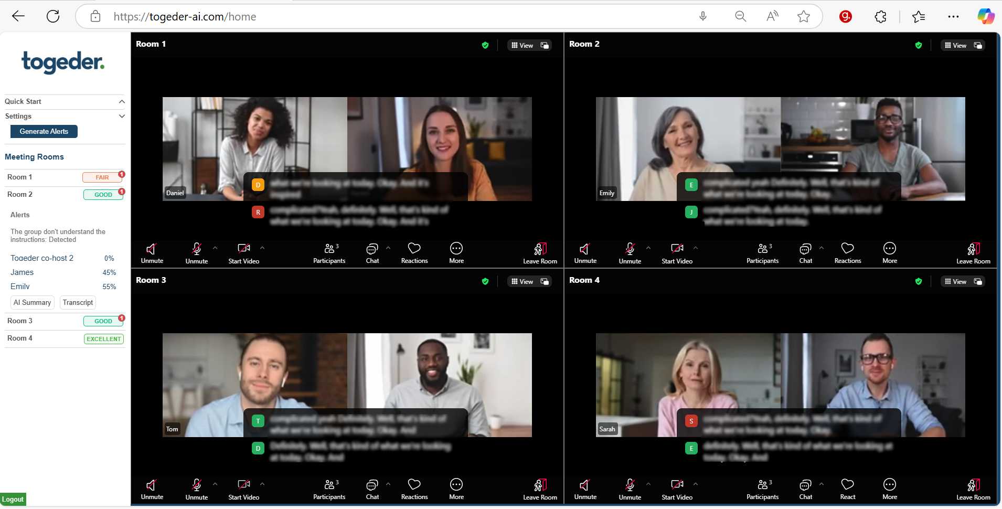Open React in Room 4

[848, 489]
